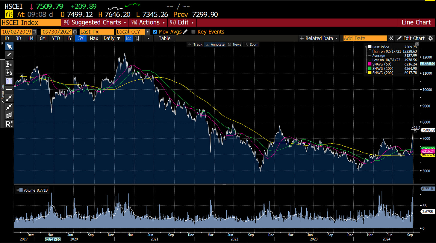This screenshot has height=243, width=436.
Task: Open the regression R tool
Action: (9, 124)
